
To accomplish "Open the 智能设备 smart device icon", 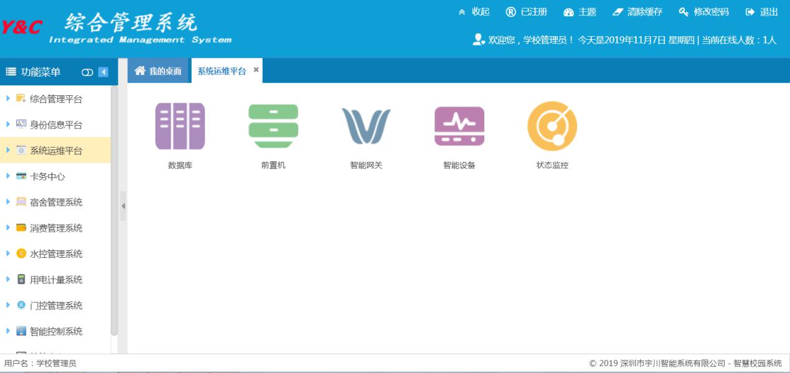I will tap(459, 126).
